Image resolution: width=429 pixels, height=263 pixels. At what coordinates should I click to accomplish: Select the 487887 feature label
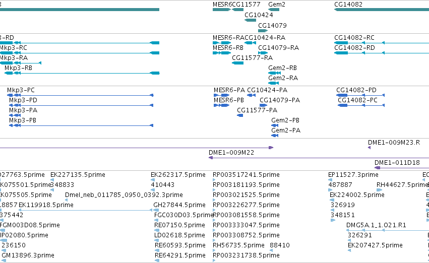340,185
